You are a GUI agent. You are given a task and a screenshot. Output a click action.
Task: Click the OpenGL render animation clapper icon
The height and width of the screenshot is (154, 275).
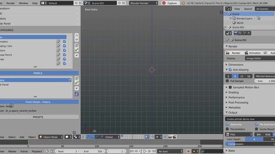coord(174,137)
